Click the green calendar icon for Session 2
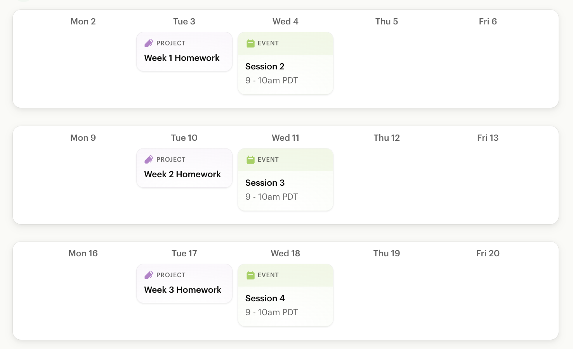 tap(250, 43)
